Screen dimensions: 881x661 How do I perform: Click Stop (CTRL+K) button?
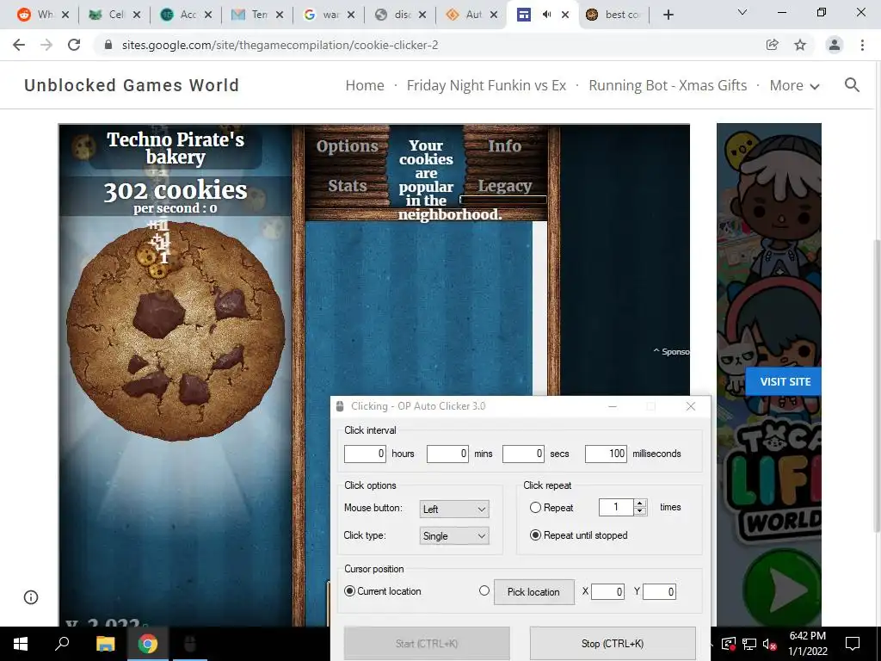pos(613,644)
